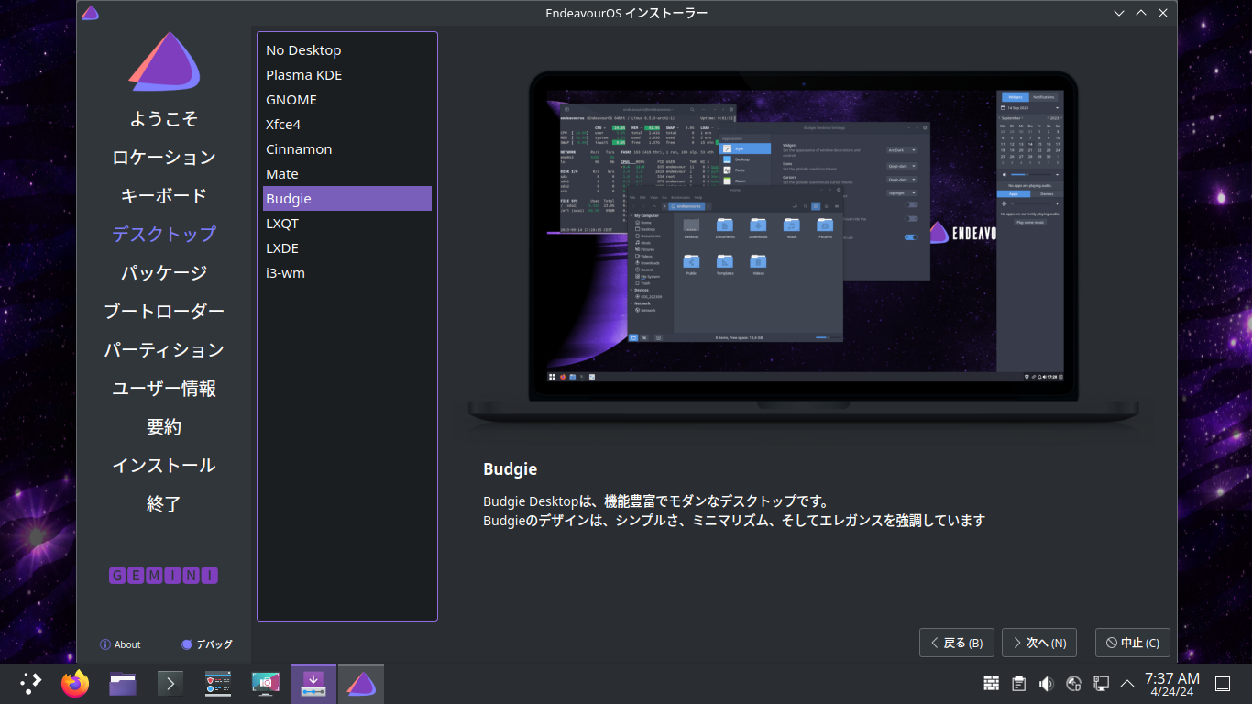Select Cinnamon desktop entry
Image resolution: width=1252 pixels, height=704 pixels.
point(347,149)
